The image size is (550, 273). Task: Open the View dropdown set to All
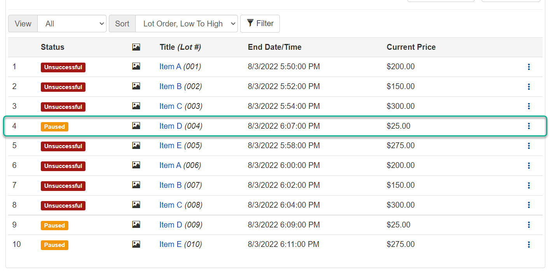tap(72, 24)
